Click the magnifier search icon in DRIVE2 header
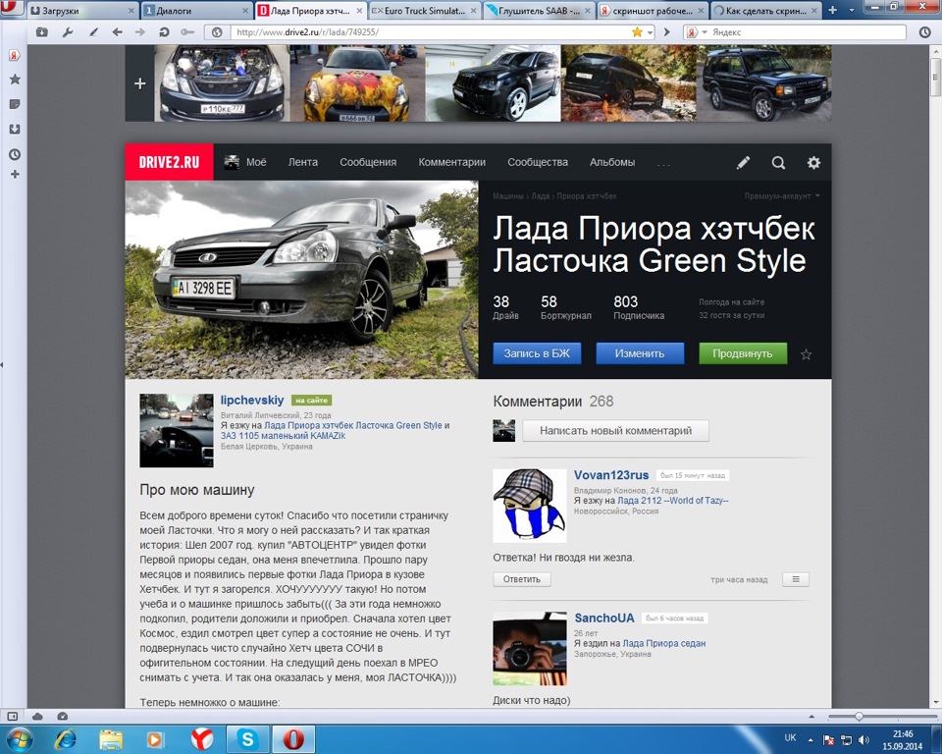The height and width of the screenshot is (754, 942). [778, 162]
